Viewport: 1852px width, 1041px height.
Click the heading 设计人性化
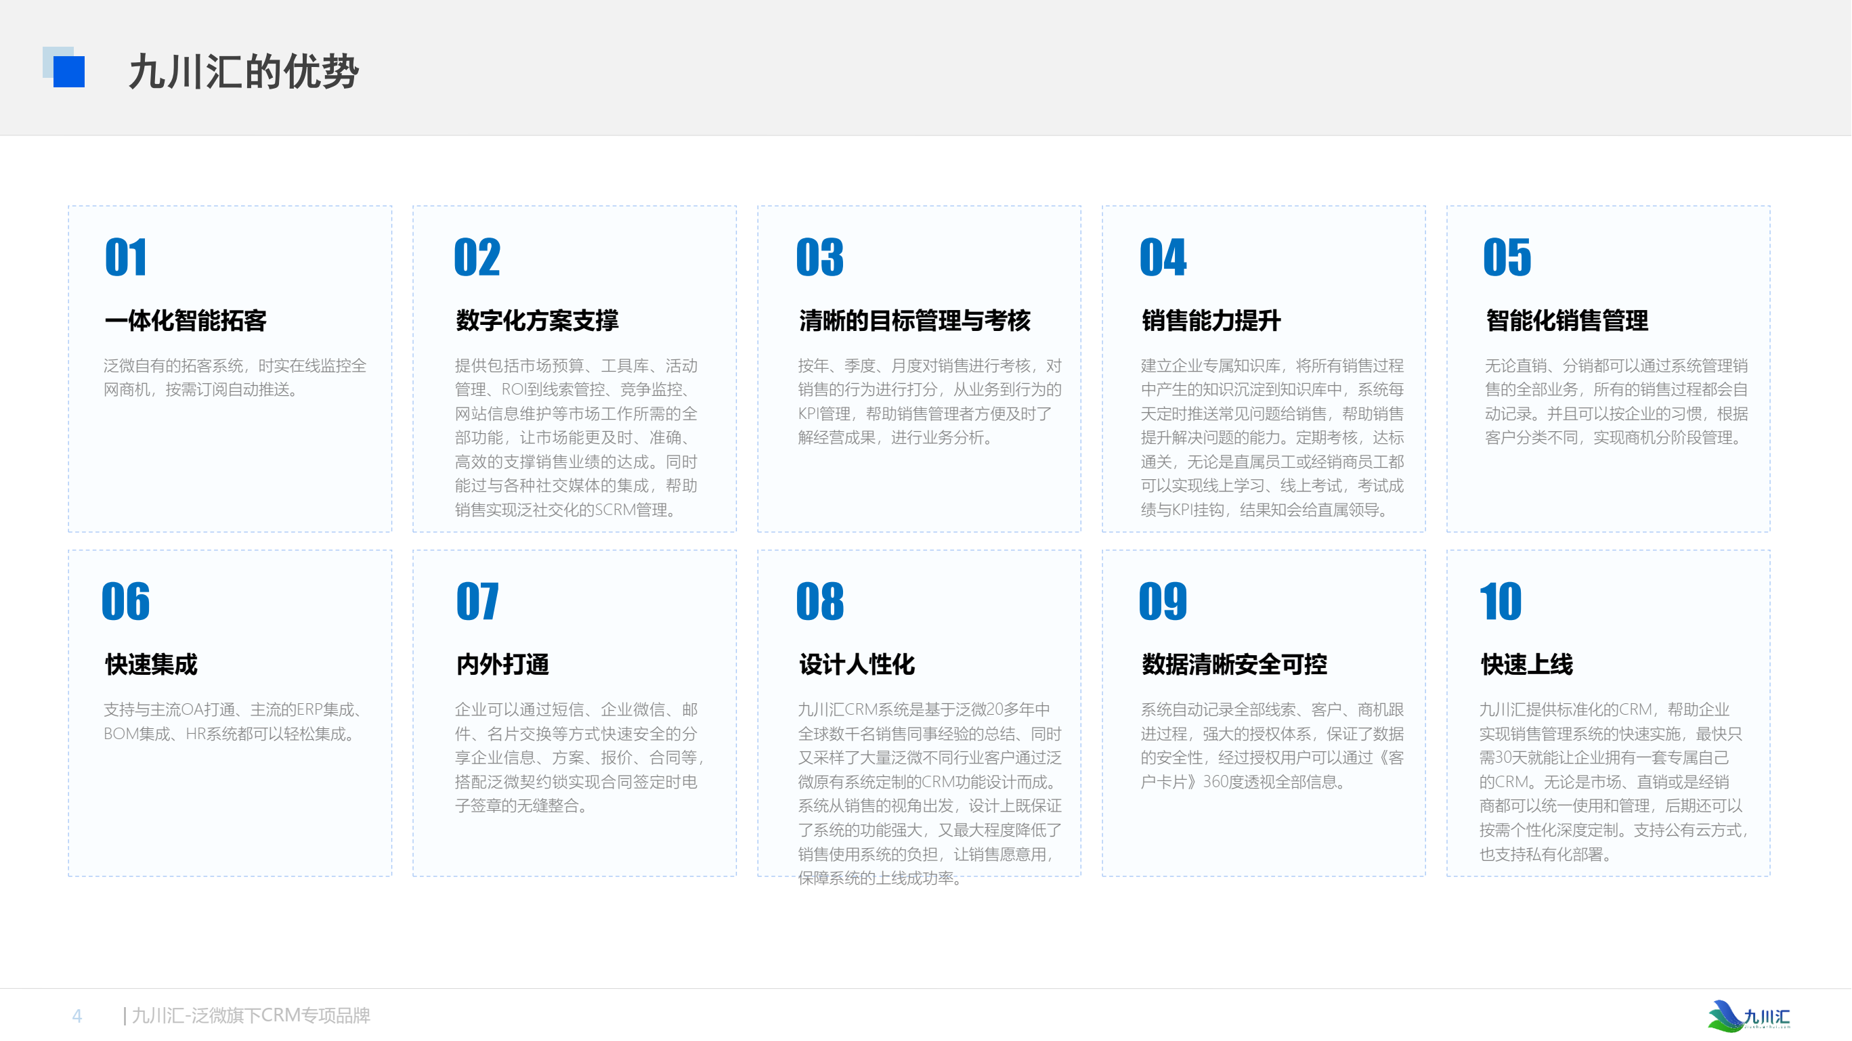coord(857,665)
